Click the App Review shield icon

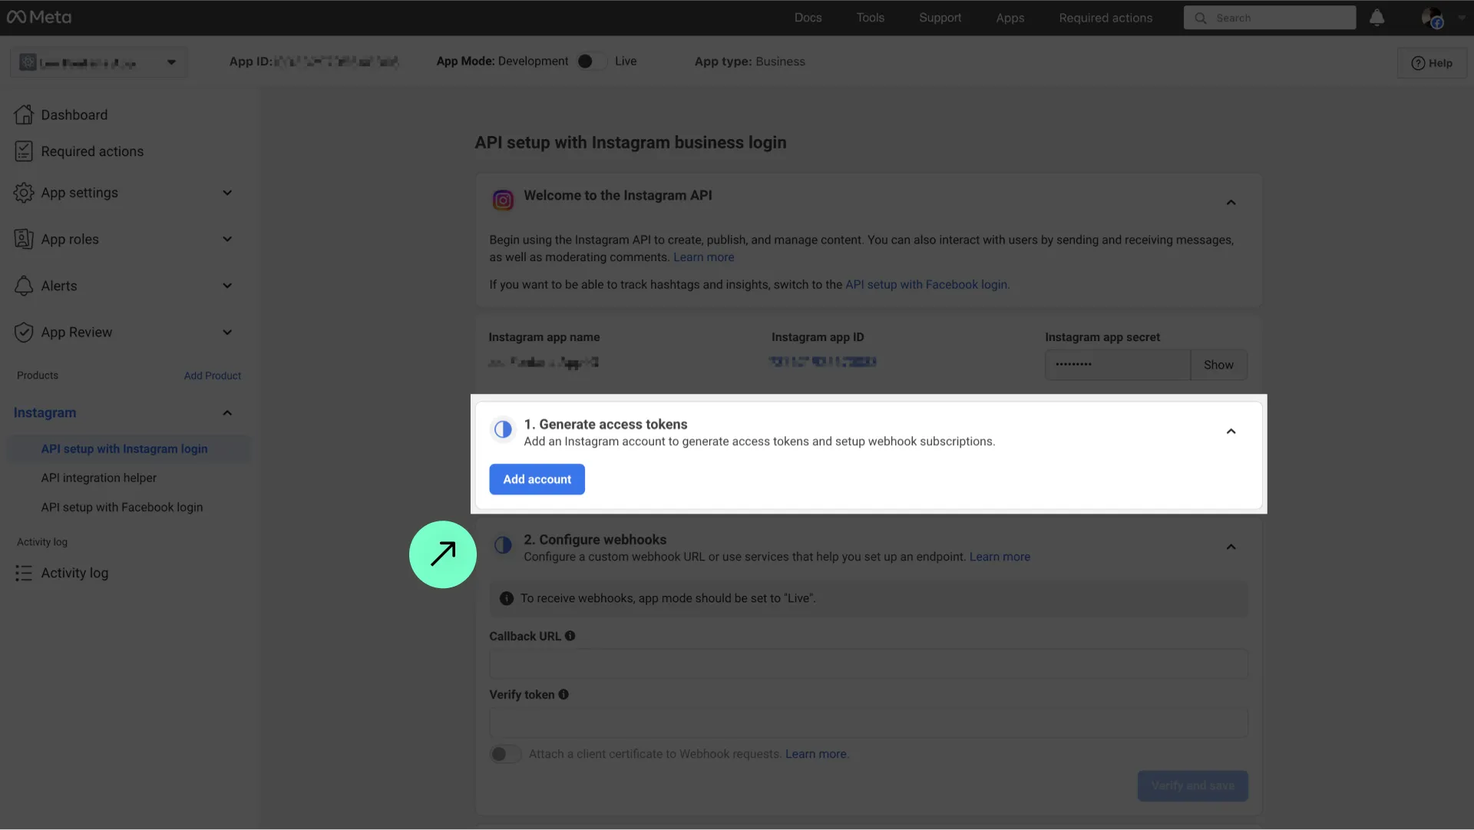click(24, 332)
